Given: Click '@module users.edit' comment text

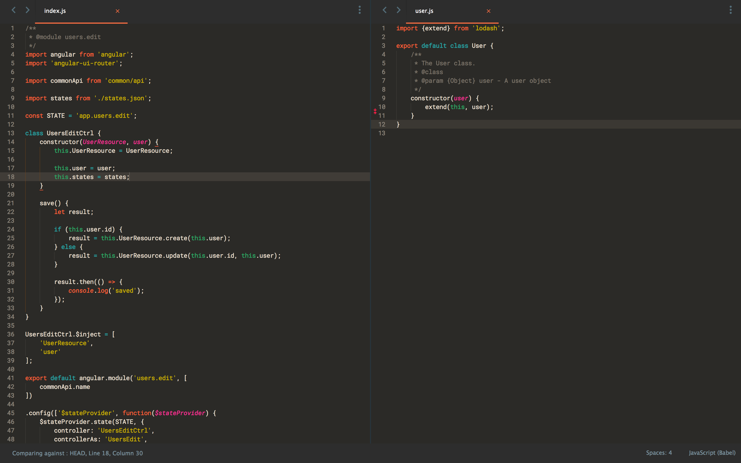Looking at the screenshot, I should tap(68, 37).
